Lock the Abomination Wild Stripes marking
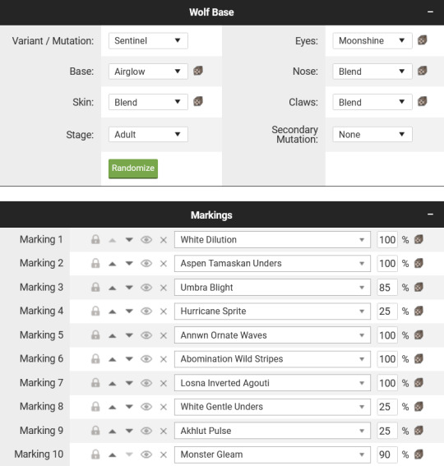This screenshot has width=444, height=466. (x=95, y=359)
